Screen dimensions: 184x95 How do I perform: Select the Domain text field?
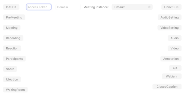68,7
